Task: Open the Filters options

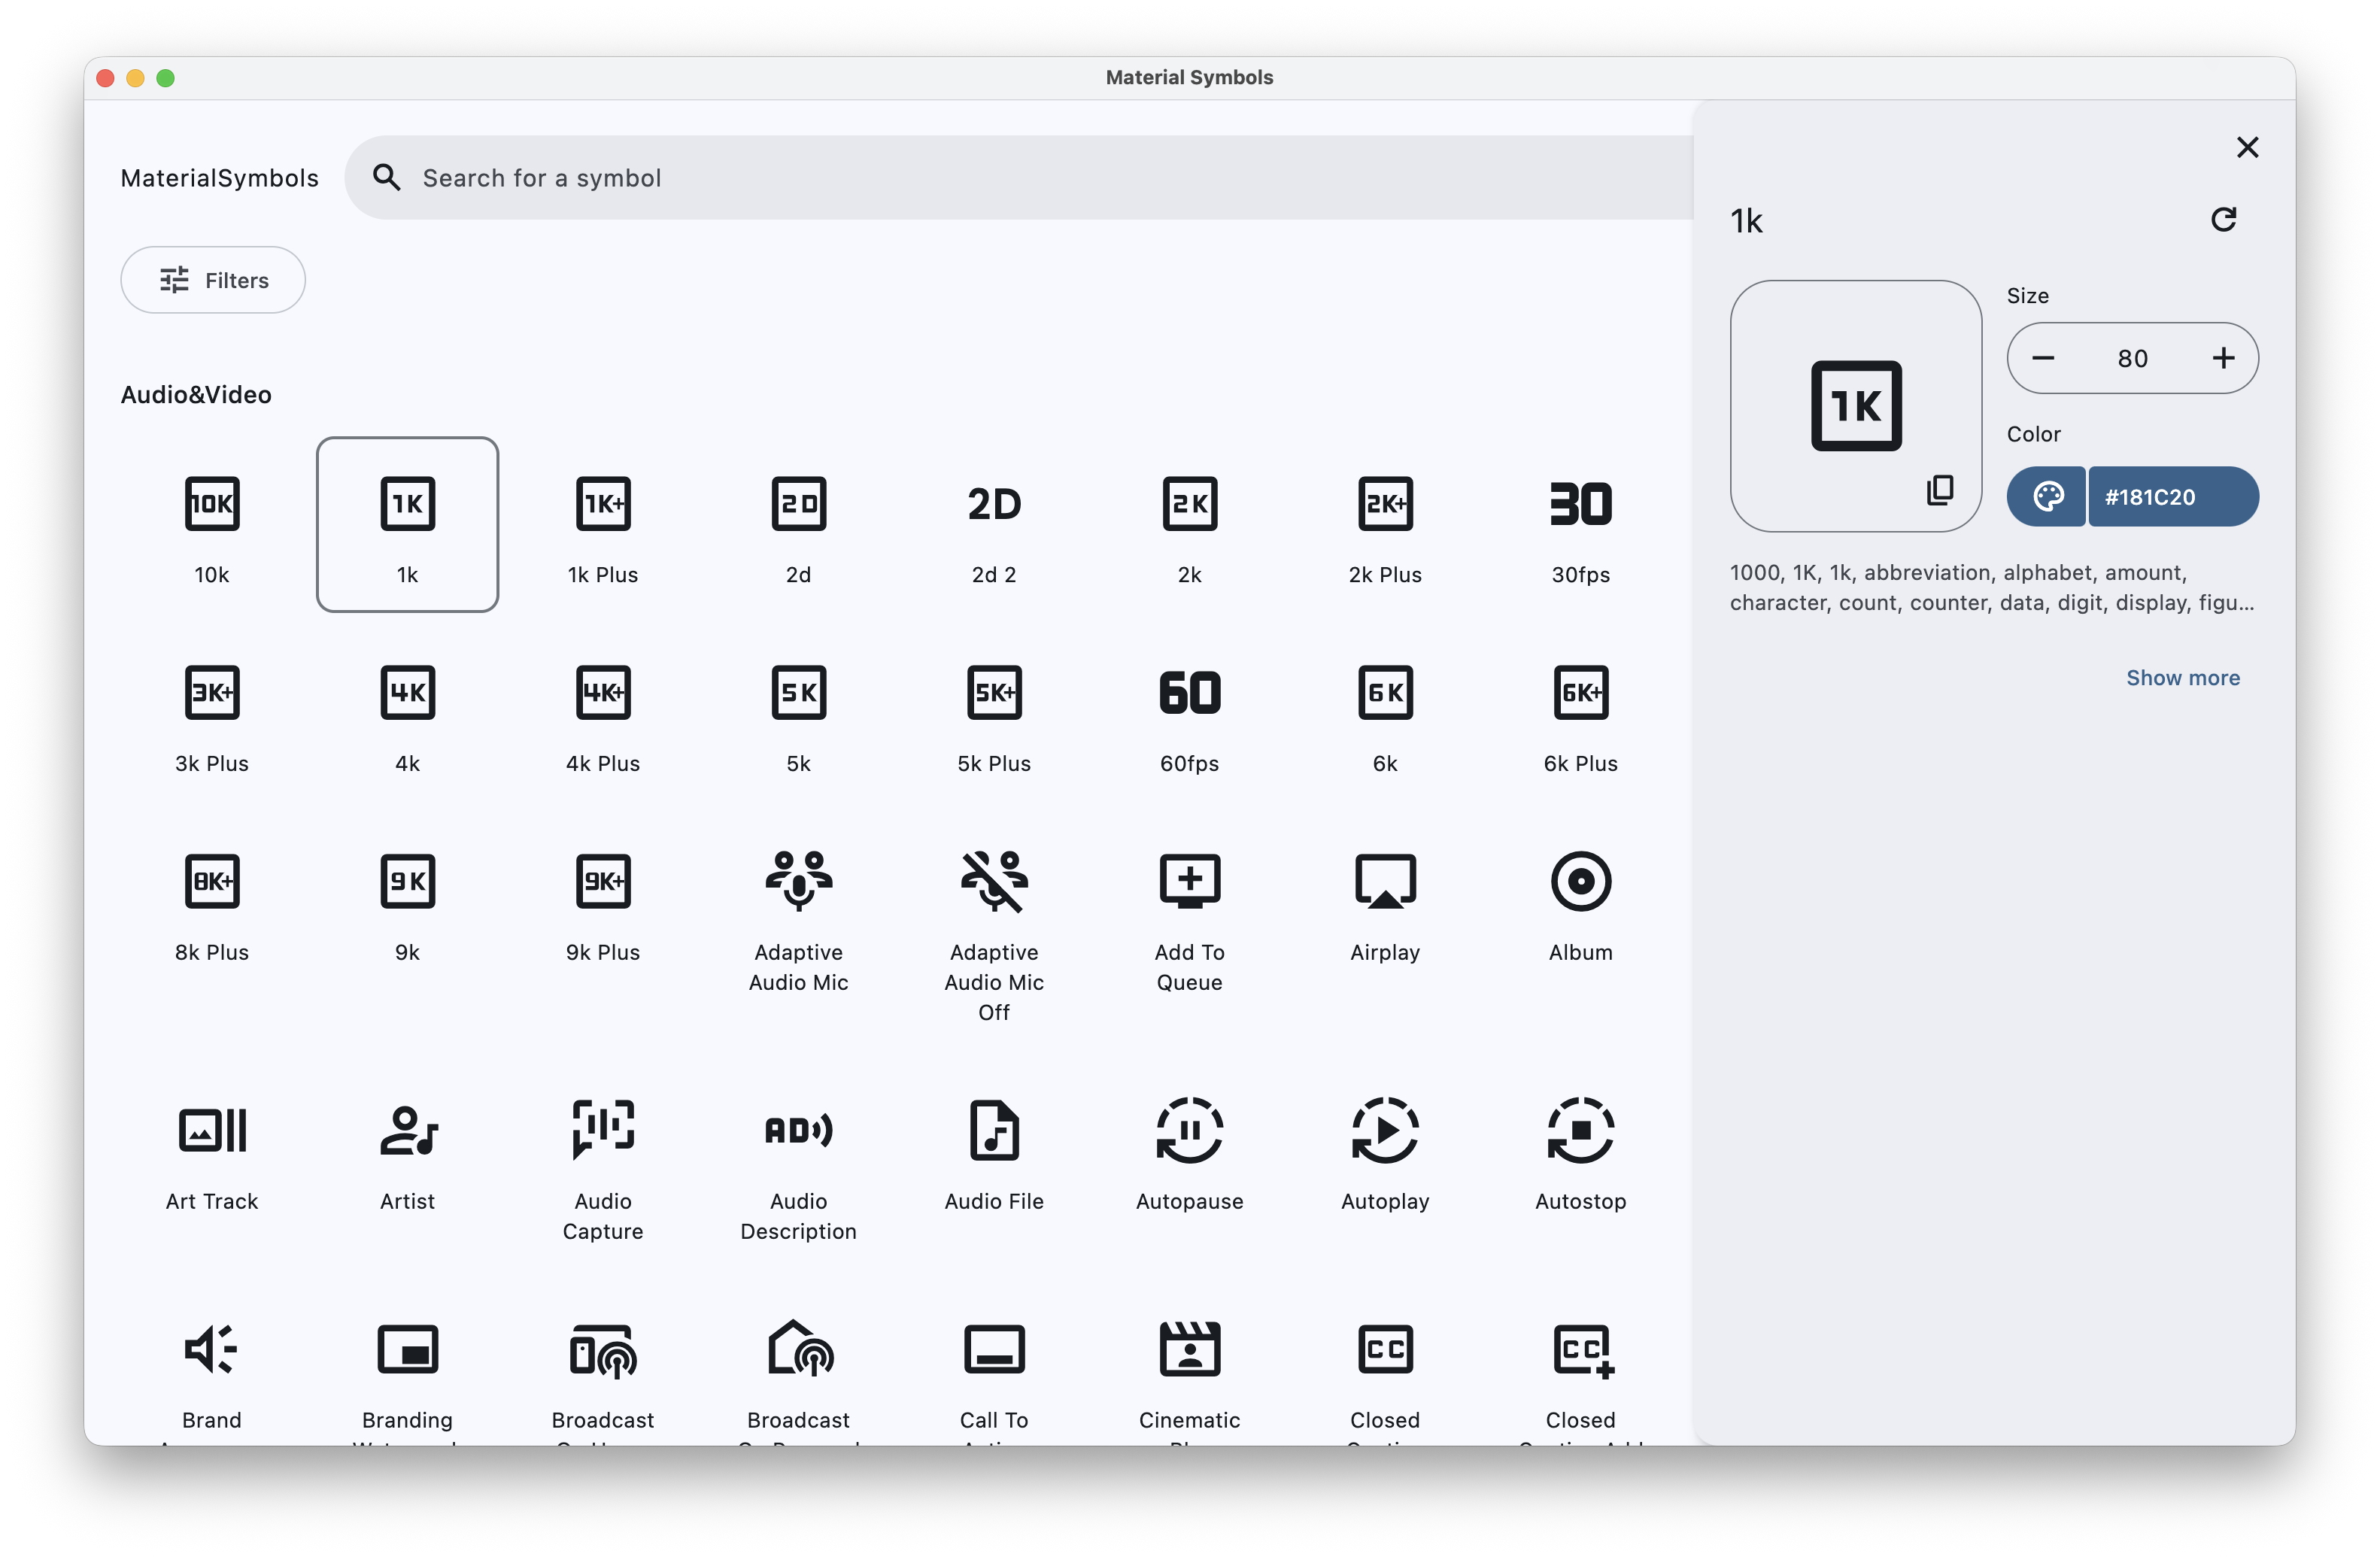Action: coord(213,280)
